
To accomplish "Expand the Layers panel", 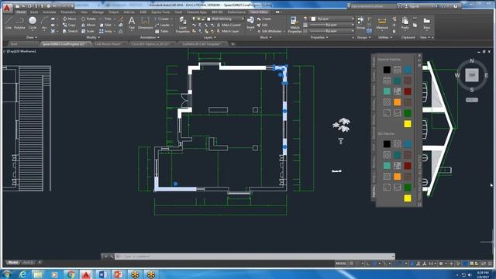I will tap(210, 37).
